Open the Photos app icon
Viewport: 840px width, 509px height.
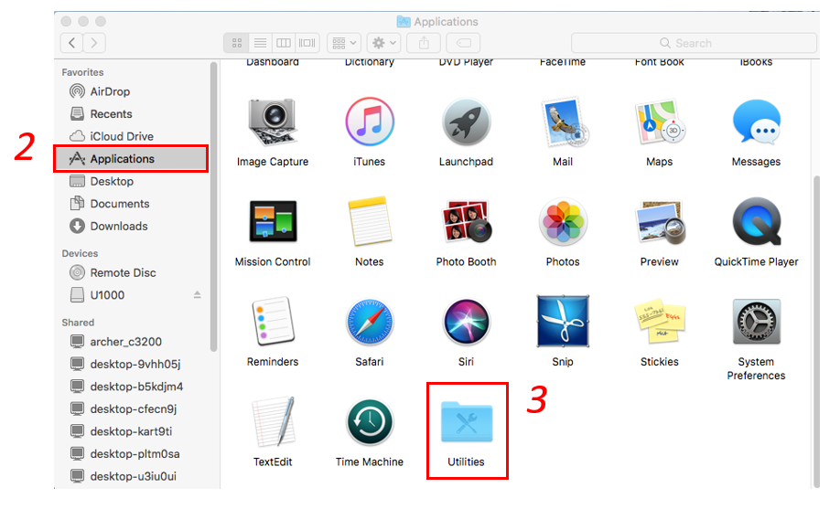tap(563, 221)
